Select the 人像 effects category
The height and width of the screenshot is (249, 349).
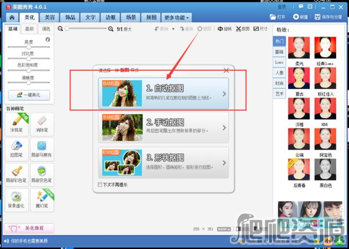279,73
